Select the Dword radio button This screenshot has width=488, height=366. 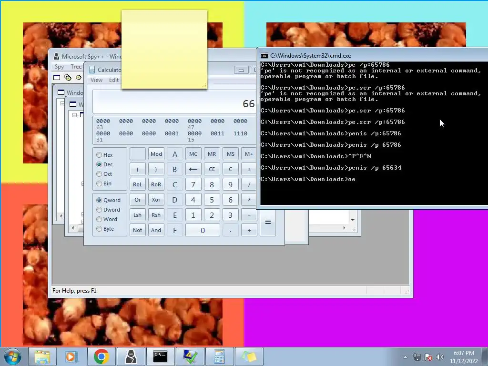pyautogui.click(x=99, y=210)
